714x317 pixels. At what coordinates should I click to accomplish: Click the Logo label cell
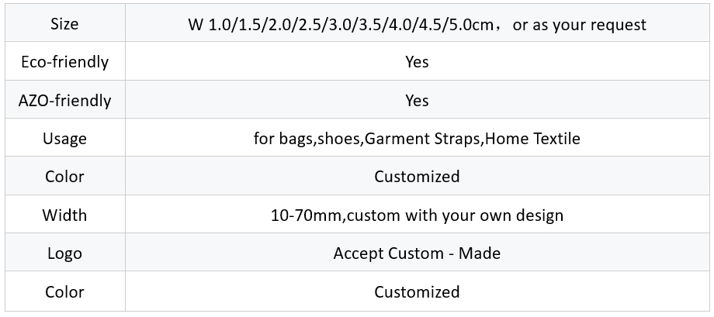(65, 253)
